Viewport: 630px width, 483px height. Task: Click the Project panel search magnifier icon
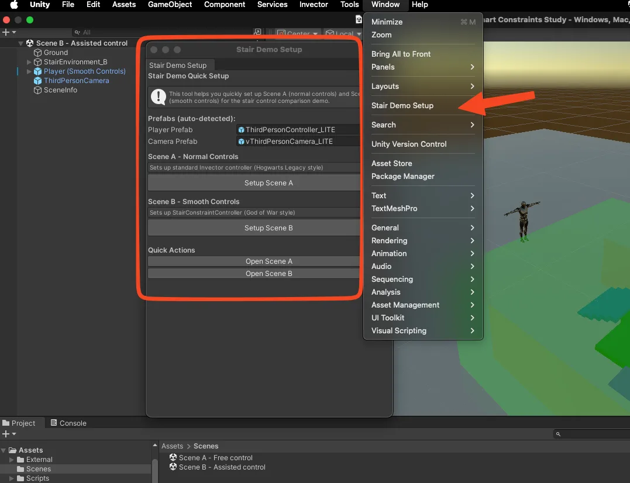tap(558, 434)
